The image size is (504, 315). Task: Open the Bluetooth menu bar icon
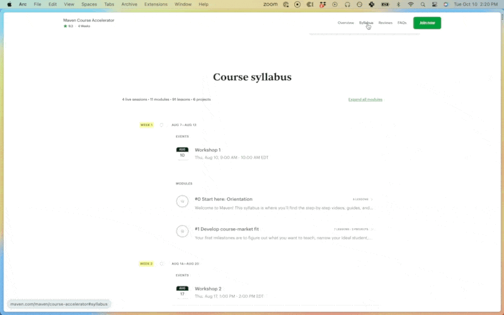[398, 4]
